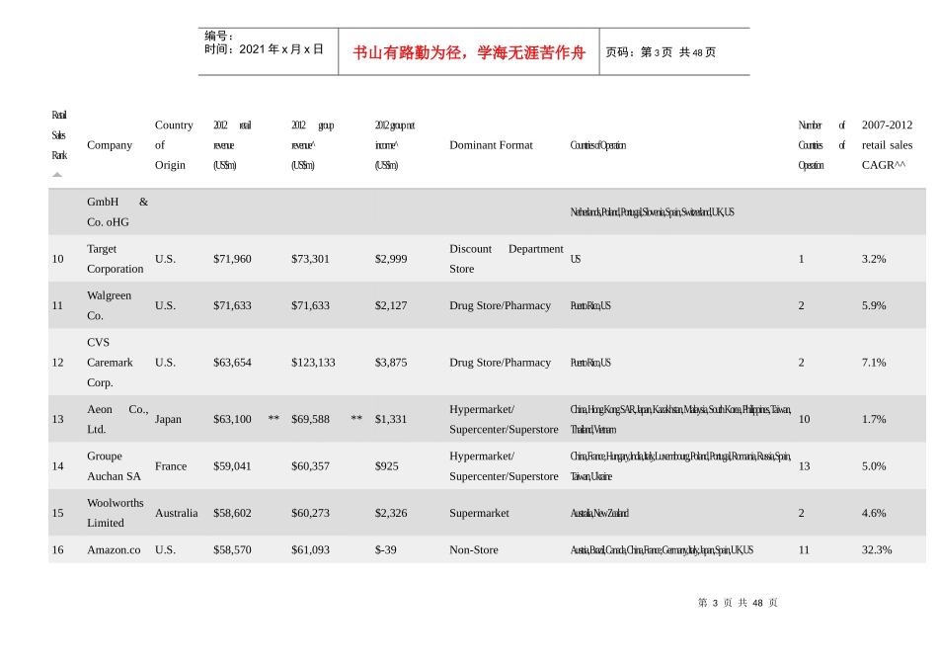The width and height of the screenshot is (938, 664).
Task: Click the Aeon Co., Ltd. cell
Action: click(117, 419)
